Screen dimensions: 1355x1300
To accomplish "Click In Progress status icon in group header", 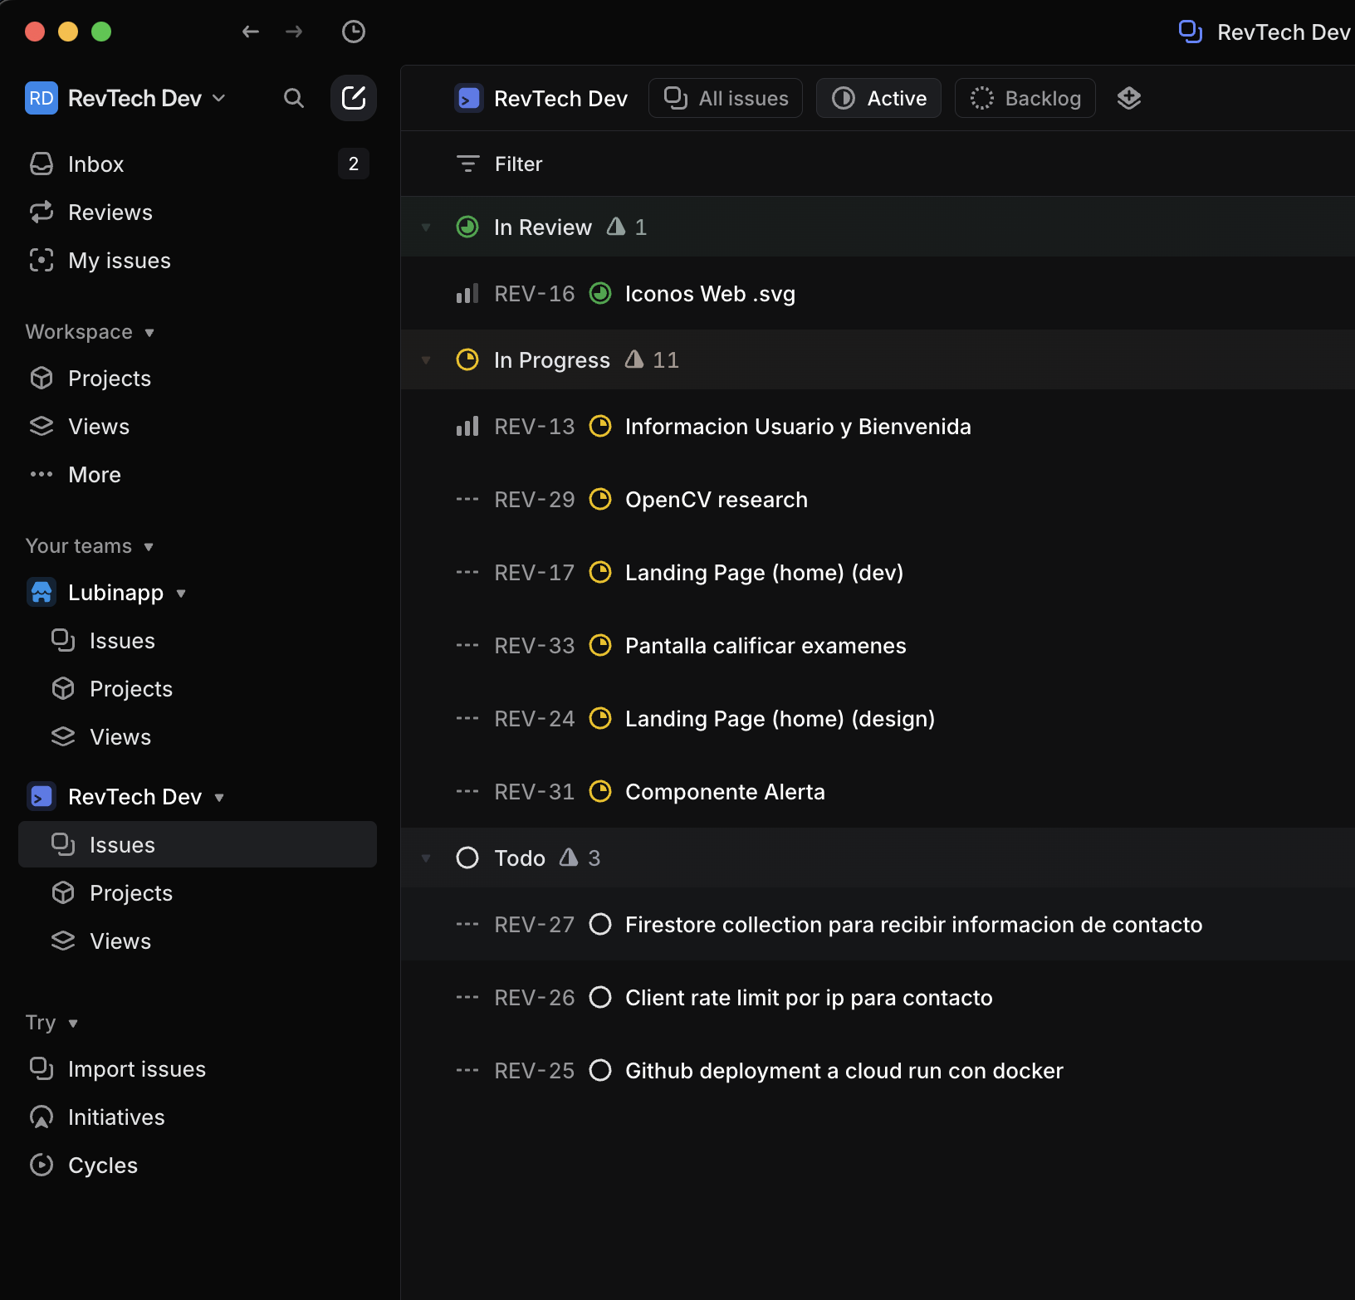I will (467, 360).
